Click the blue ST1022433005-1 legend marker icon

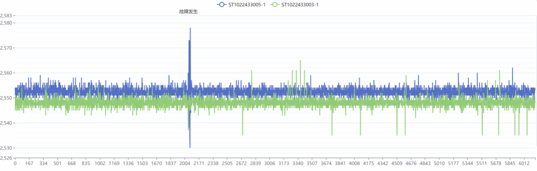(221, 5)
